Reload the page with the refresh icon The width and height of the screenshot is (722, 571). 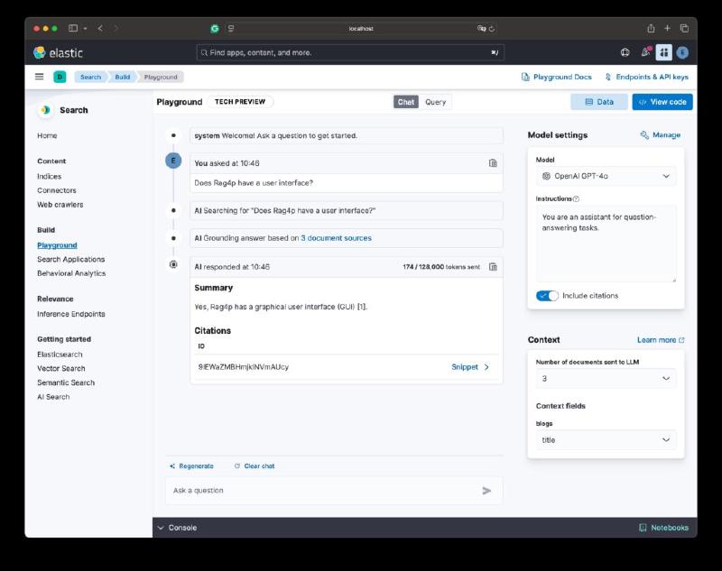tap(492, 29)
